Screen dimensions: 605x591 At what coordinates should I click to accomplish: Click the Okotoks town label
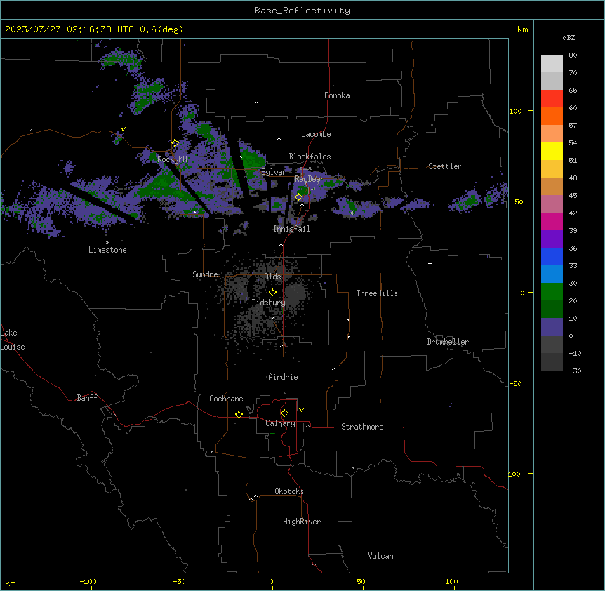tap(289, 491)
